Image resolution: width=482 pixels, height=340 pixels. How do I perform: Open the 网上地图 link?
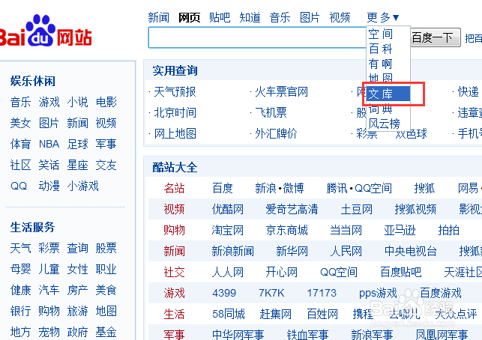pos(175,133)
